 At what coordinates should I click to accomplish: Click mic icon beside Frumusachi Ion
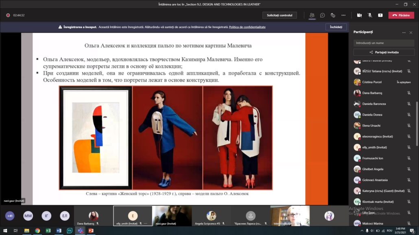[x=409, y=158]
